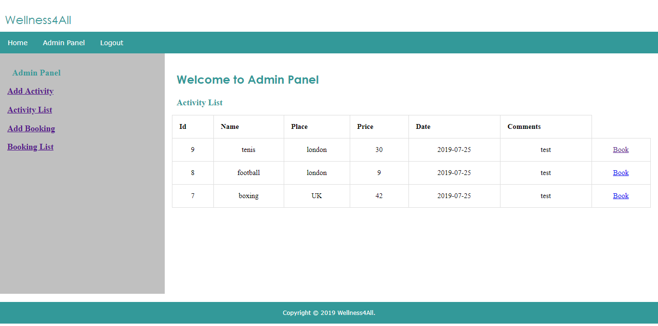658x326 pixels.
Task: Click the Place column header
Action: [317, 127]
